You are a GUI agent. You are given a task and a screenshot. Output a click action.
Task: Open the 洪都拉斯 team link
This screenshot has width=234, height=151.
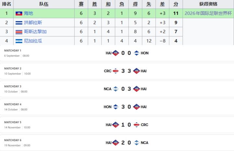pos(33,23)
